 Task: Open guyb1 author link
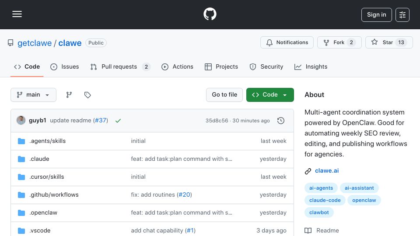[x=38, y=121]
